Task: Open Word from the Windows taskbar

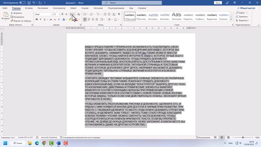Action: coord(58,143)
